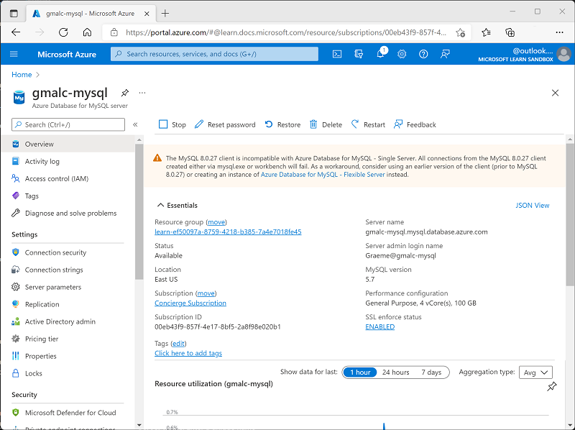Click Reset password in the toolbar
Viewport: 575px width, 430px height.
pos(225,124)
